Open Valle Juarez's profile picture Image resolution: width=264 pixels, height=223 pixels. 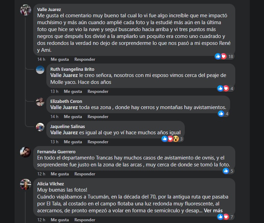pos(26,10)
